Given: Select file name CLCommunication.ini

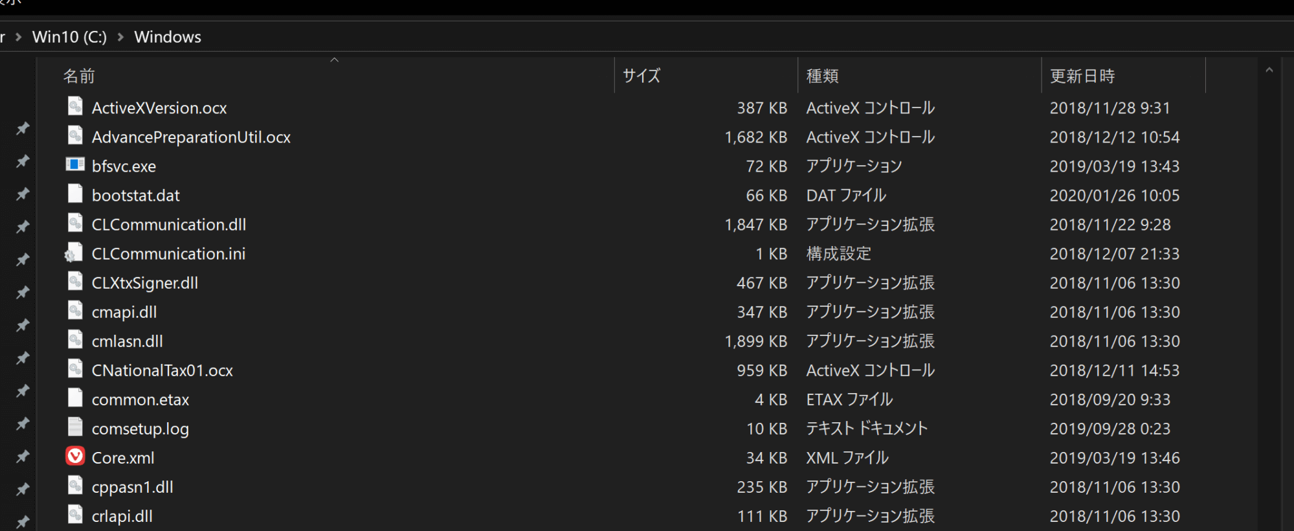Looking at the screenshot, I should tap(168, 254).
